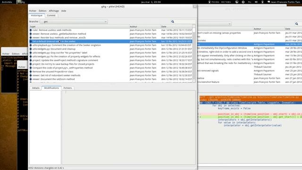Select commit 'utils/playback.py: Comment the creation of the Seeker singleton'
Image resolution: width=302 pixels, height=170 pixels.
[111, 45]
